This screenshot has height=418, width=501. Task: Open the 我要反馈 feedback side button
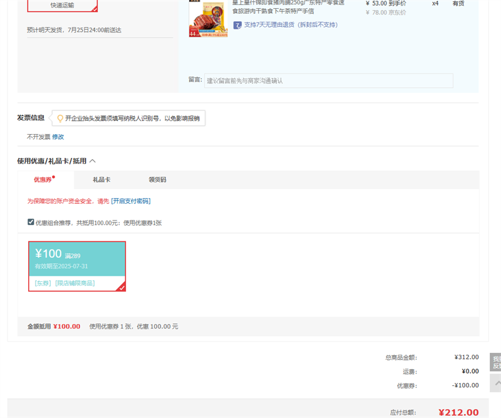click(x=496, y=362)
